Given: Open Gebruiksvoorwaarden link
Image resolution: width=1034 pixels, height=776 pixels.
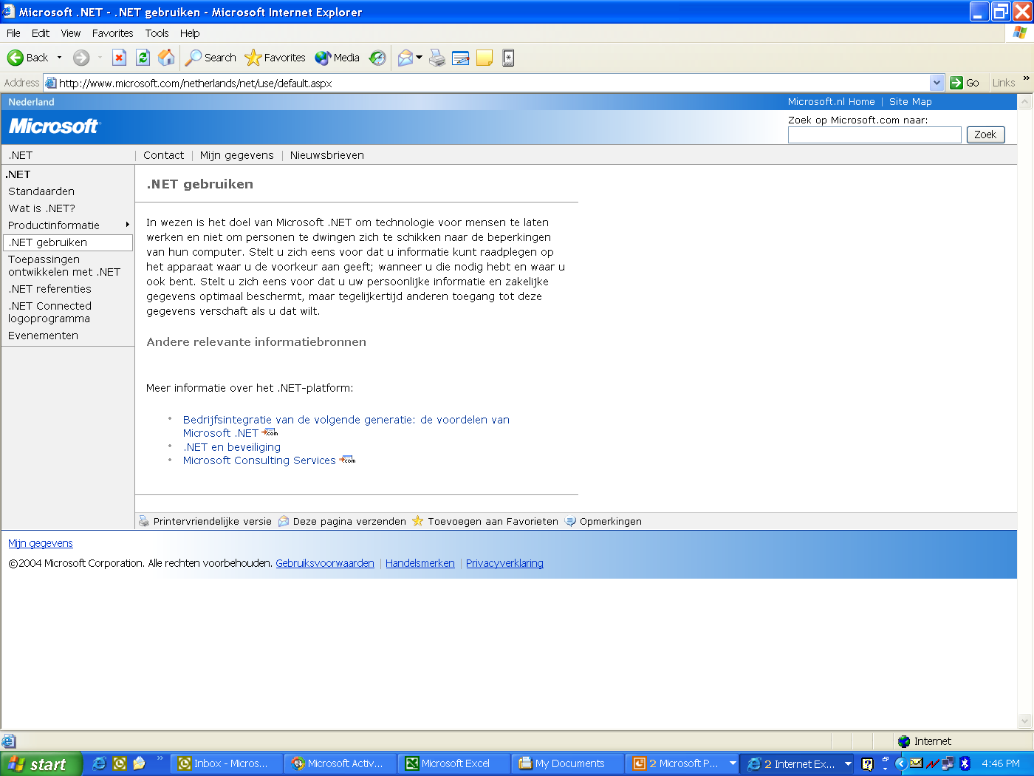Looking at the screenshot, I should point(325,563).
